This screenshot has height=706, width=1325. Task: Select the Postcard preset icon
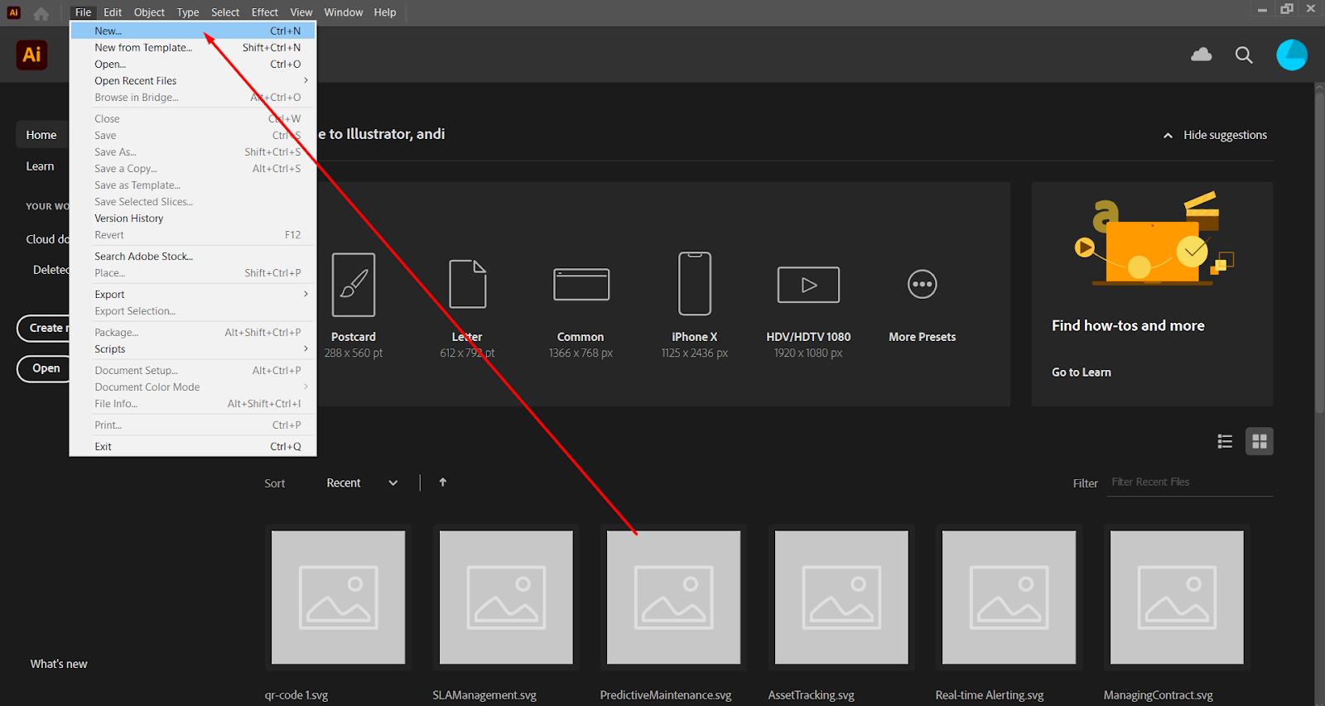(x=354, y=285)
